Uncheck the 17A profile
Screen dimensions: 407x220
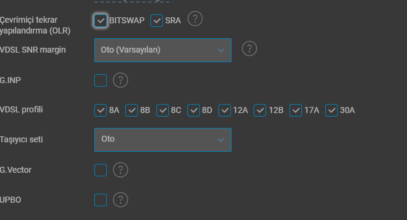(295, 110)
